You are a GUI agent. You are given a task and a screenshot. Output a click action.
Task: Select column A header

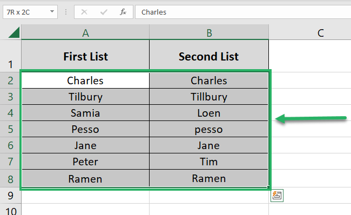pyautogui.click(x=85, y=32)
